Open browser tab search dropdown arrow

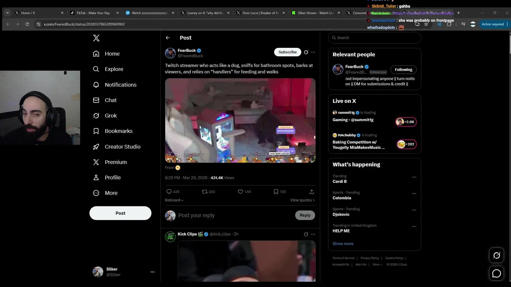[7, 13]
